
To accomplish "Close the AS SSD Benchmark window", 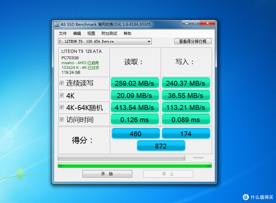I will pos(208,23).
